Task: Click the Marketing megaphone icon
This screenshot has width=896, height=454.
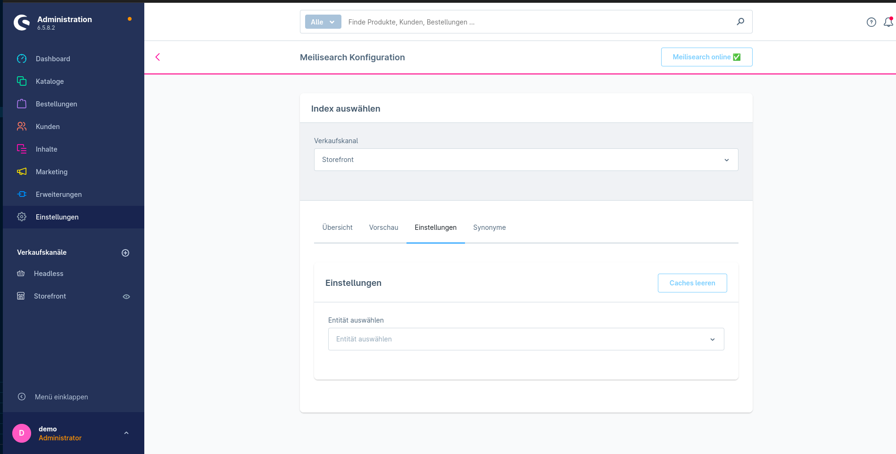Action: click(x=22, y=172)
